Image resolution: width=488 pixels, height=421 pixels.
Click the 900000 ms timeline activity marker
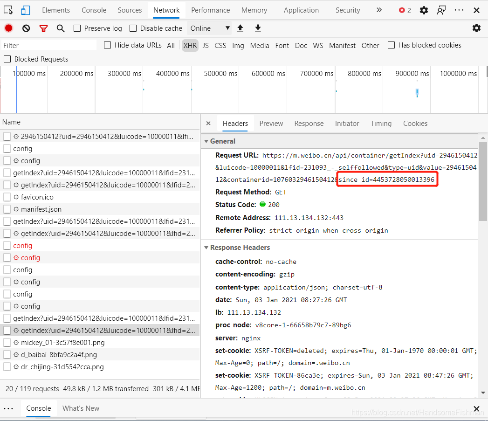(417, 92)
